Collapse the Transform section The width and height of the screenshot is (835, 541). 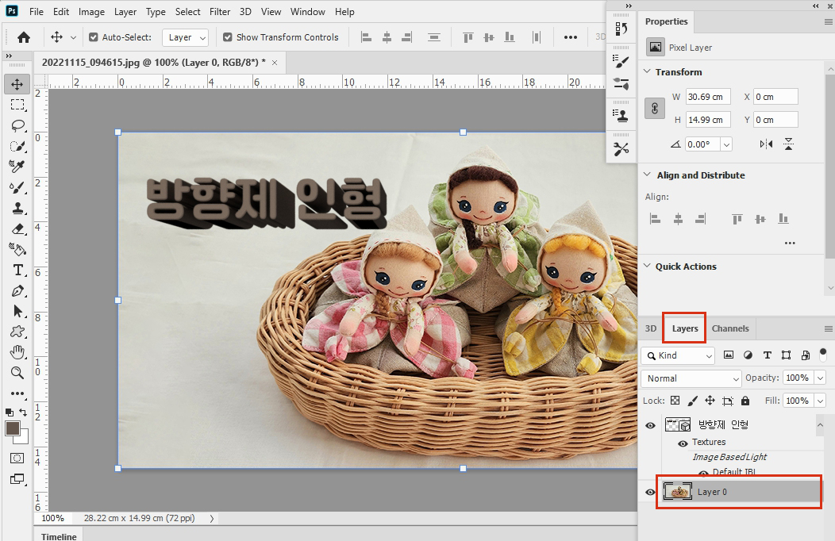coord(647,71)
